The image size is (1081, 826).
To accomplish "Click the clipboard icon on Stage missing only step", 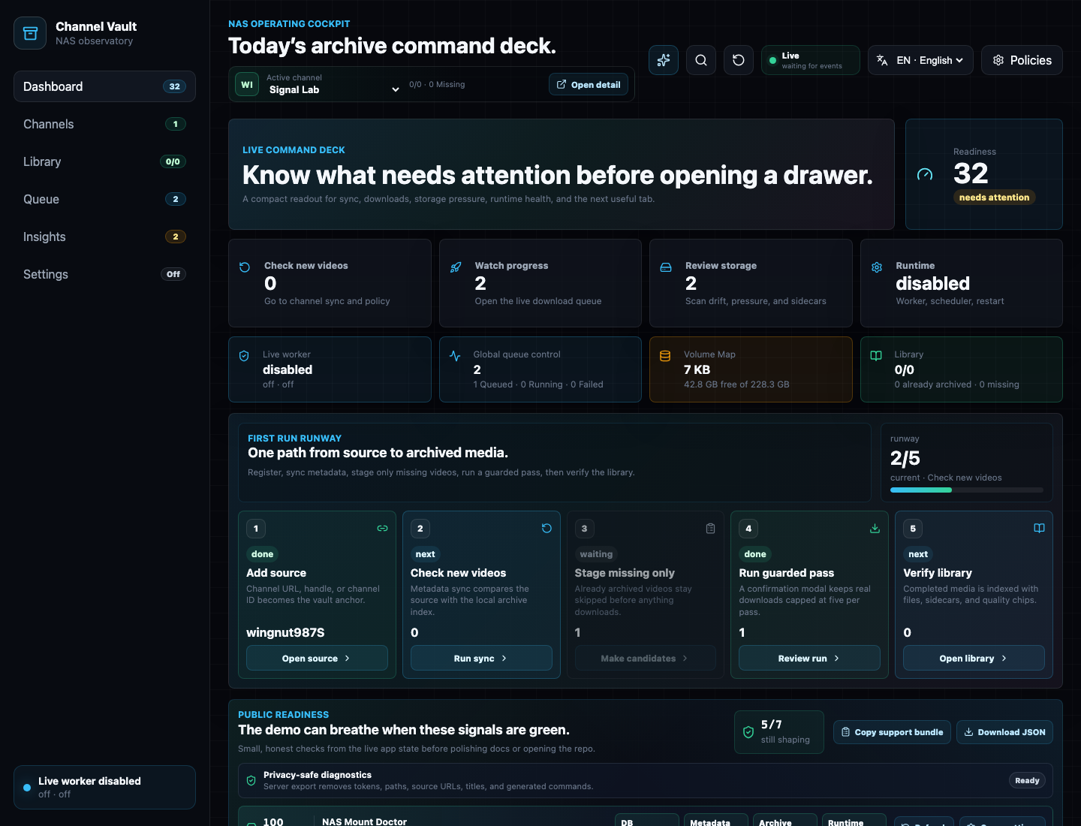I will tap(710, 529).
